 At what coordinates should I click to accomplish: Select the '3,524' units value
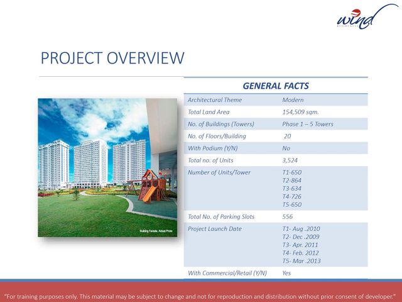point(290,160)
